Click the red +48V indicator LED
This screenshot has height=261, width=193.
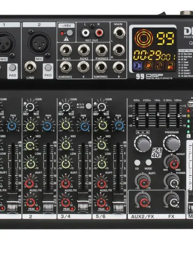(x=62, y=33)
